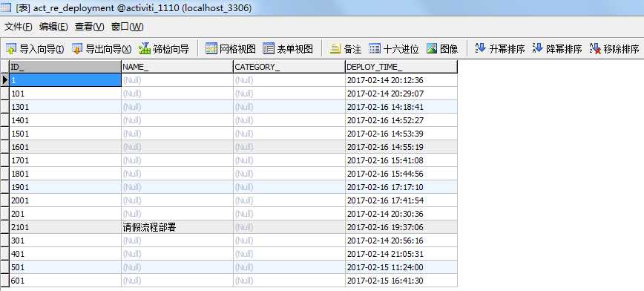Click the CATEGORY_ column header
The image size is (644, 291).
[289, 67]
